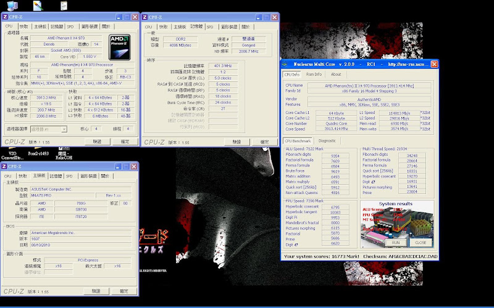Click the 4096 MBytes memory size field

[x=181, y=45]
